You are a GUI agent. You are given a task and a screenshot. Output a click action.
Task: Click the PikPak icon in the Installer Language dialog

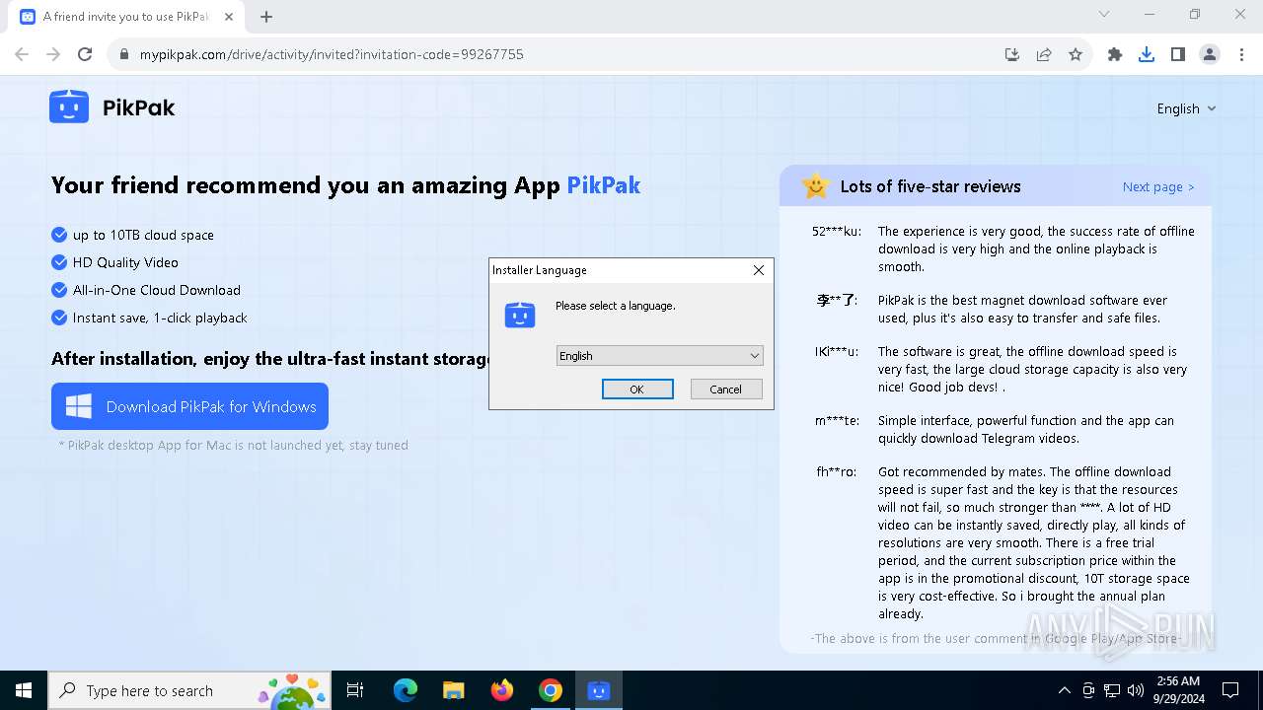pos(520,315)
